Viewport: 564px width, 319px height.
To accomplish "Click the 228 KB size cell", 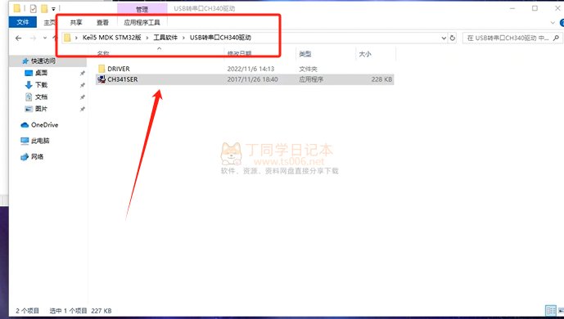I will 381,79.
